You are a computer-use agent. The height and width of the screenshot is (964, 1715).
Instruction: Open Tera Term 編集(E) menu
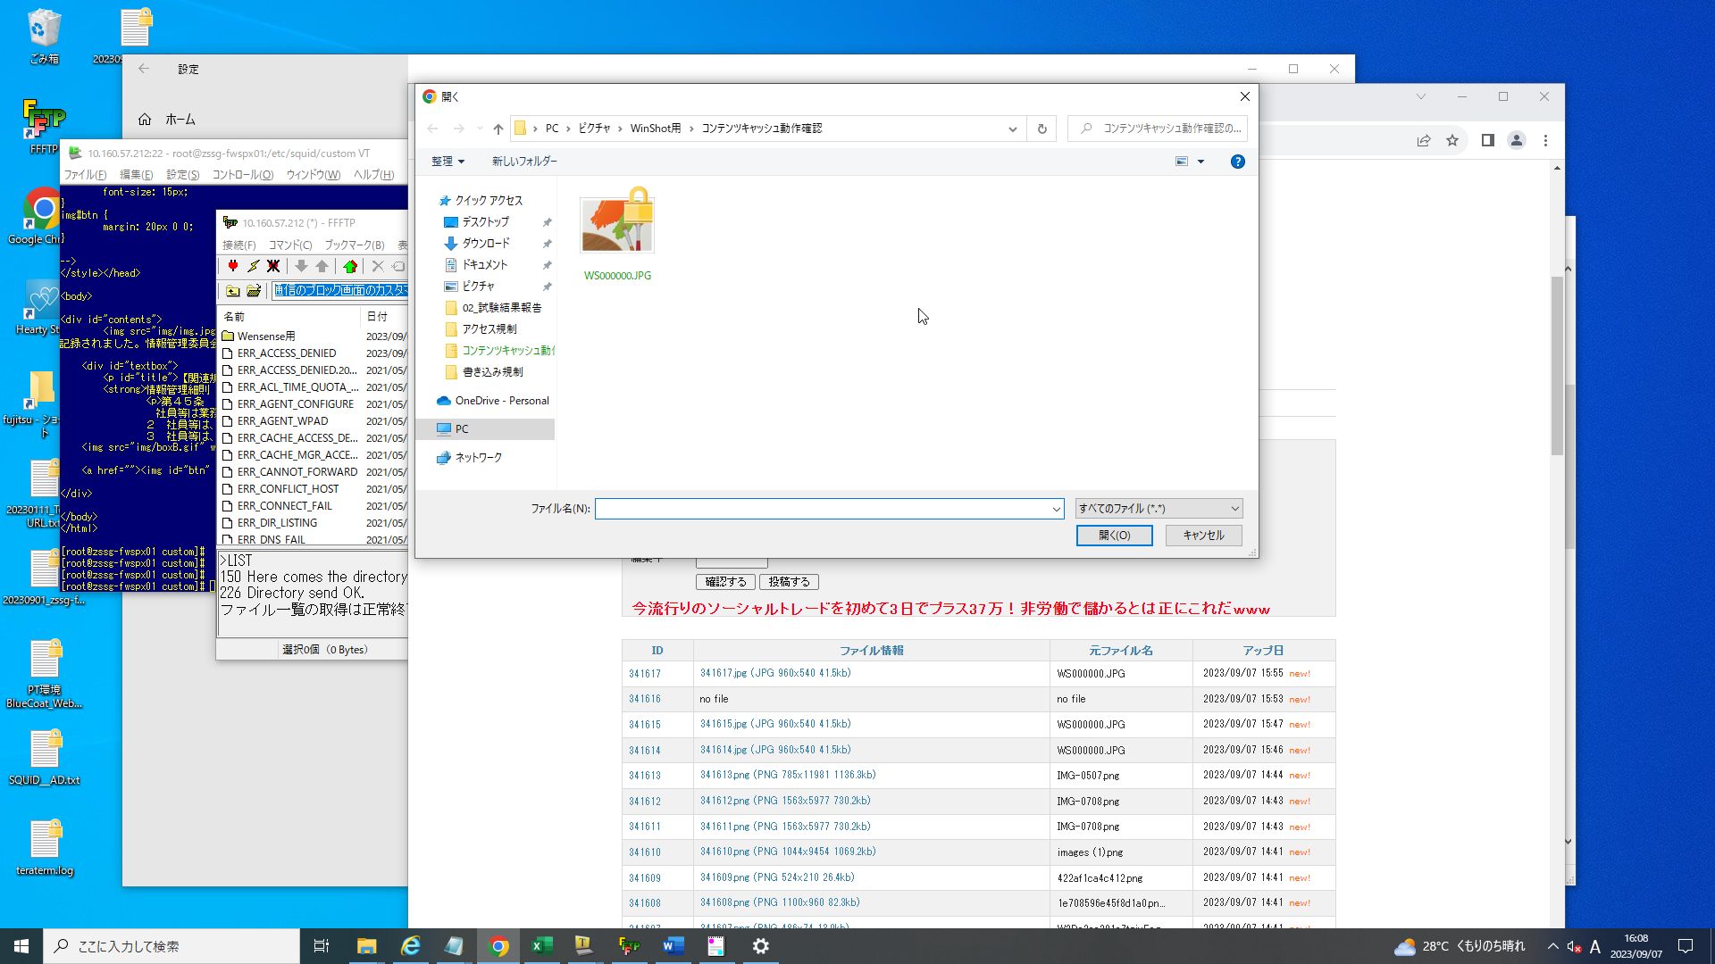tap(136, 175)
